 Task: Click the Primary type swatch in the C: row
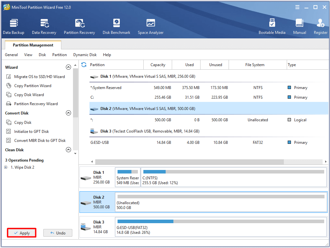coord(289,97)
